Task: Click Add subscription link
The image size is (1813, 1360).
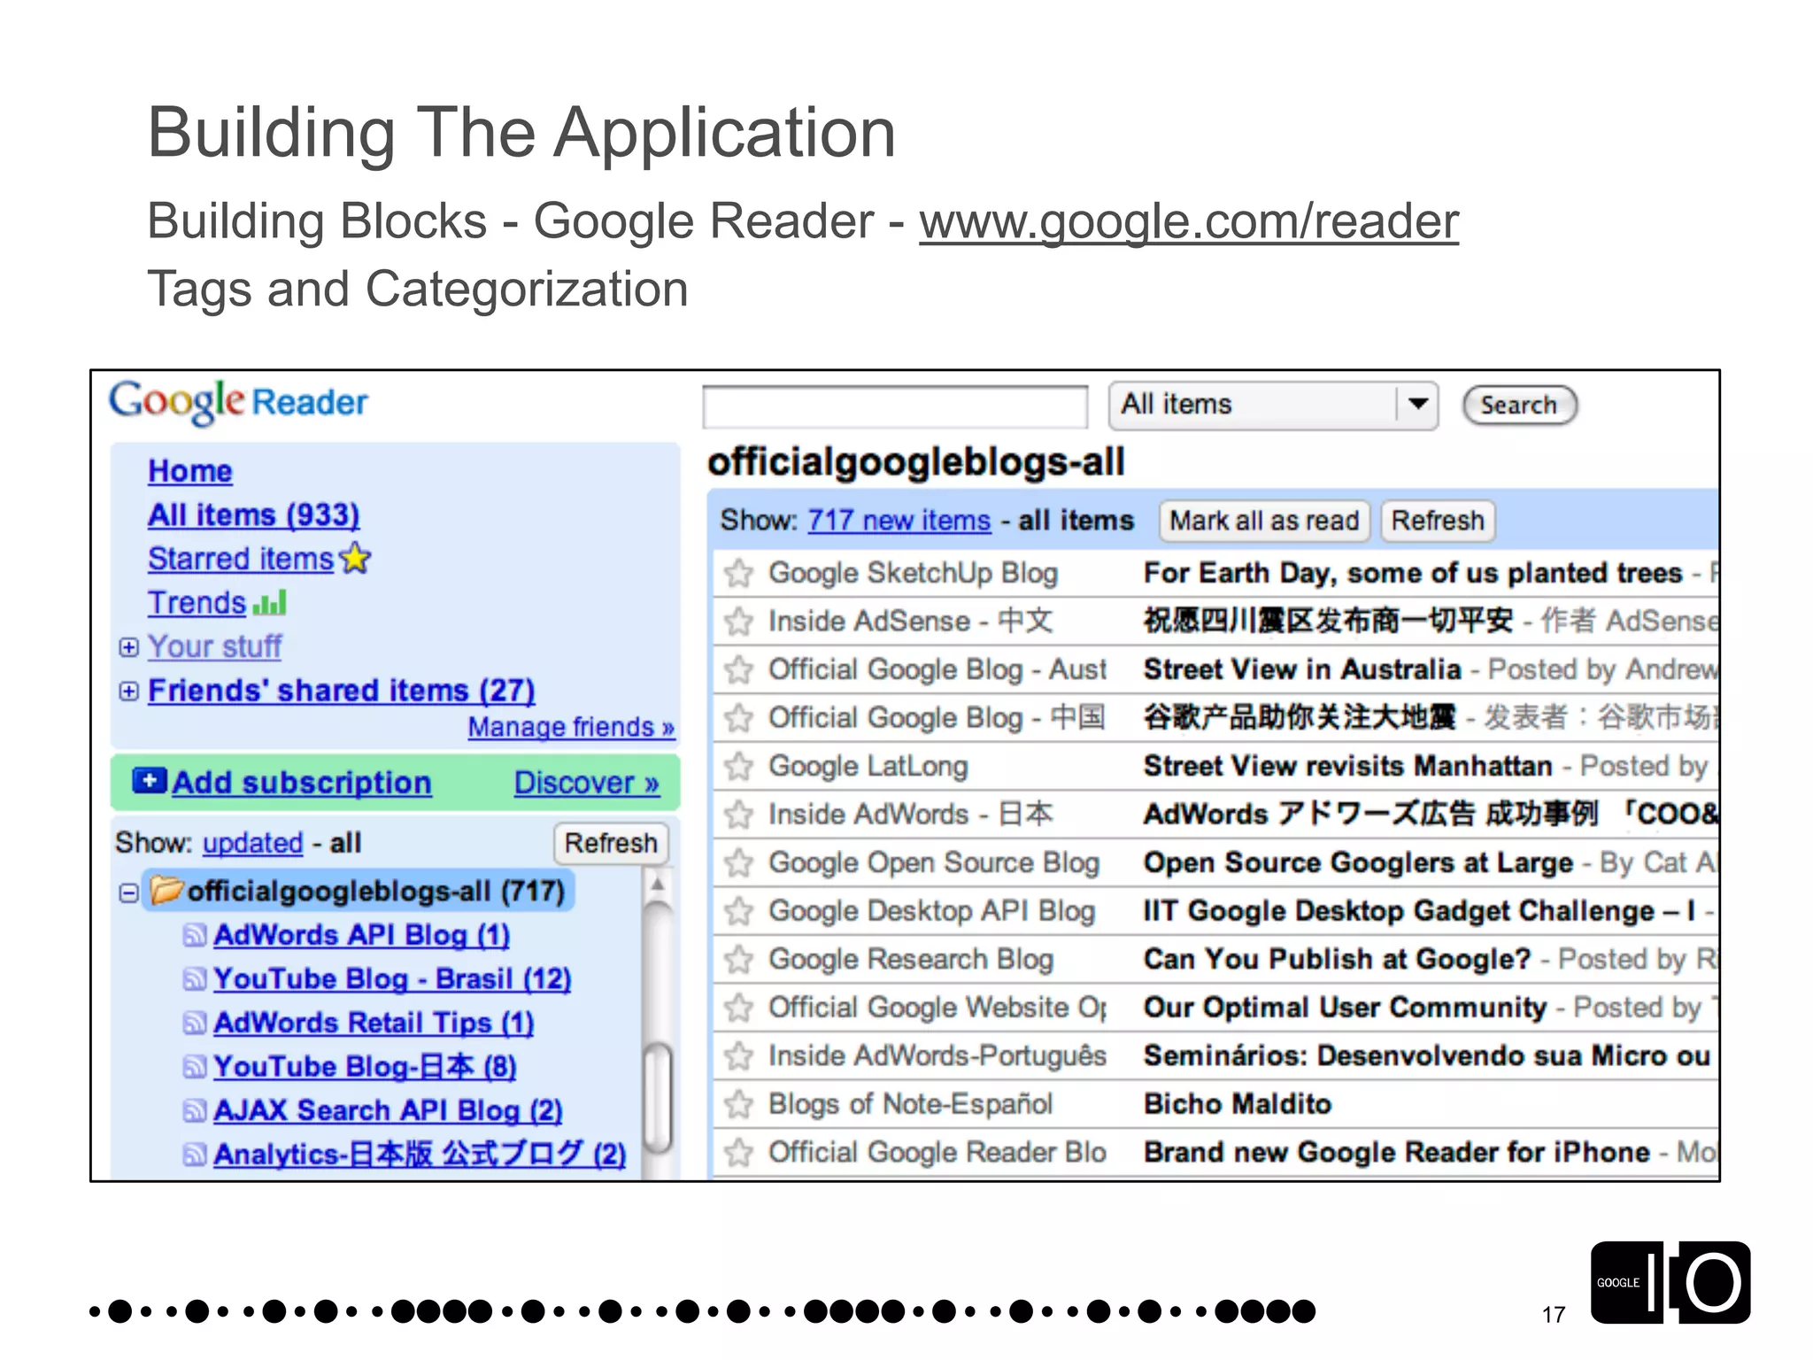Action: 301,783
